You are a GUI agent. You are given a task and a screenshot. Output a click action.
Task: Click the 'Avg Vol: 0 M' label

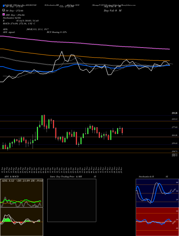pos(112,6)
